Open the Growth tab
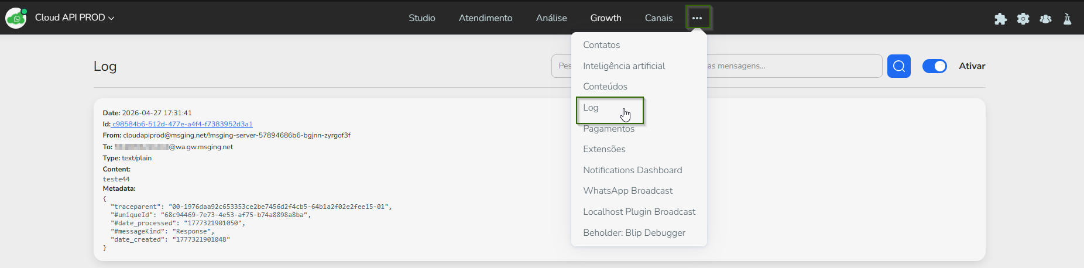Screen dimensions: 1084x268 click(x=605, y=18)
